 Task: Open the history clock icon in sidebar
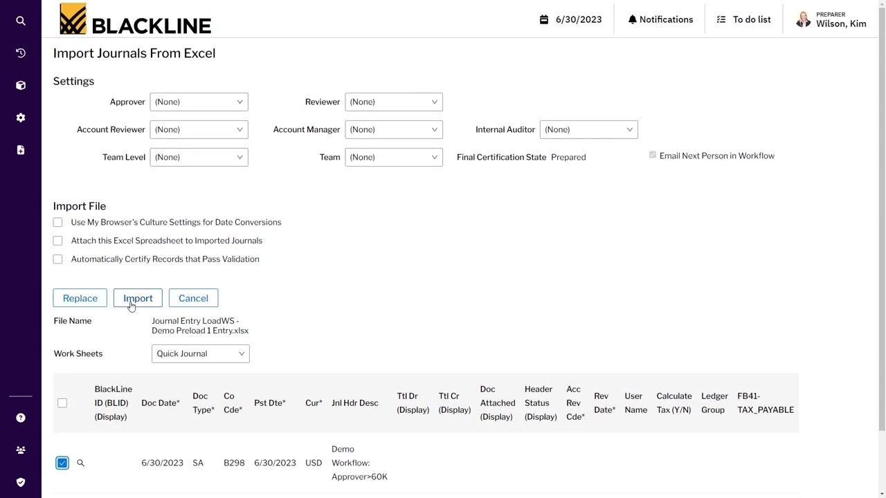click(21, 53)
